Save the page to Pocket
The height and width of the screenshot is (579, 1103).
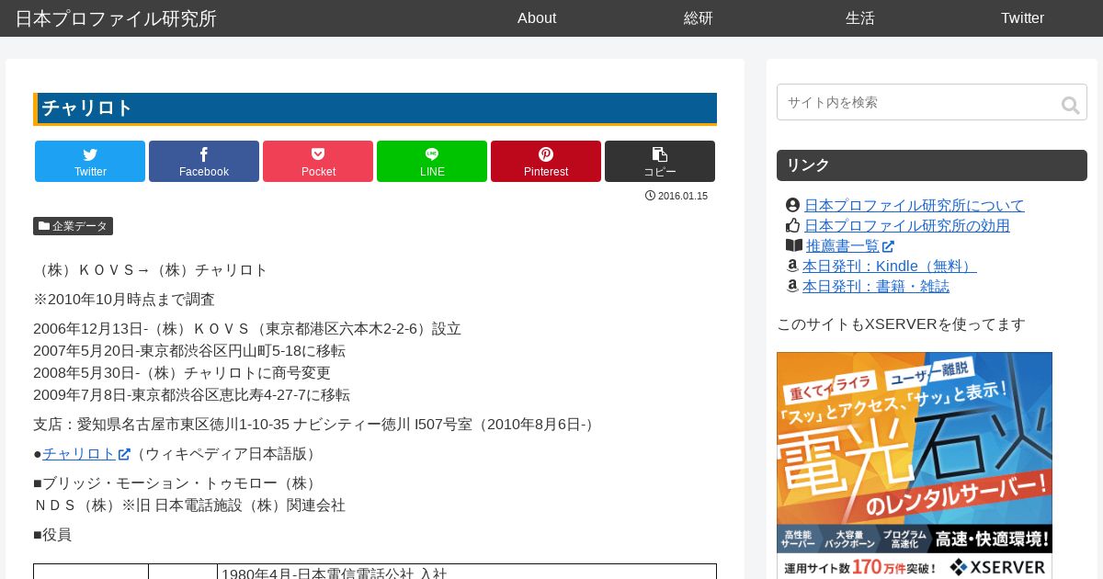point(318,161)
